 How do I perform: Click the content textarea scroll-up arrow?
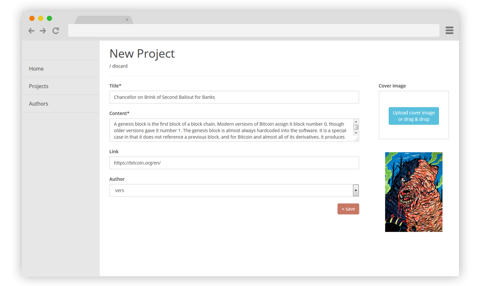click(x=356, y=122)
